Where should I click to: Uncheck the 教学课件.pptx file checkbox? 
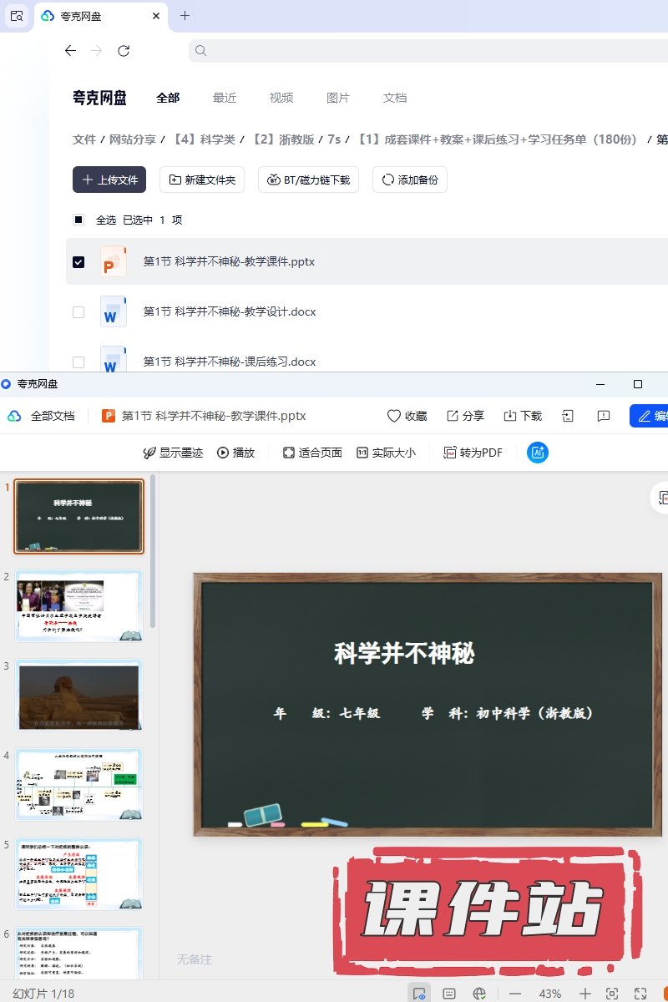click(x=78, y=262)
